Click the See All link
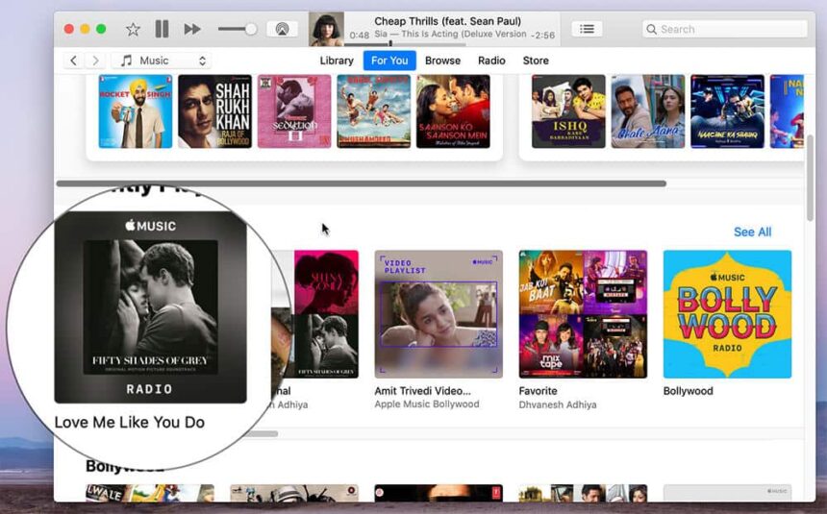This screenshot has height=514, width=827. (752, 232)
